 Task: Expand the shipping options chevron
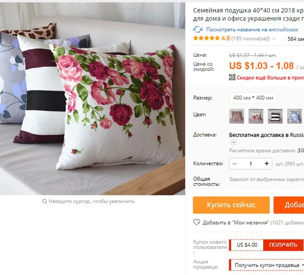pos(234,142)
